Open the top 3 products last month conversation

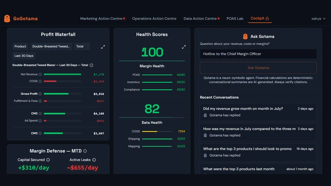pyautogui.click(x=258, y=169)
